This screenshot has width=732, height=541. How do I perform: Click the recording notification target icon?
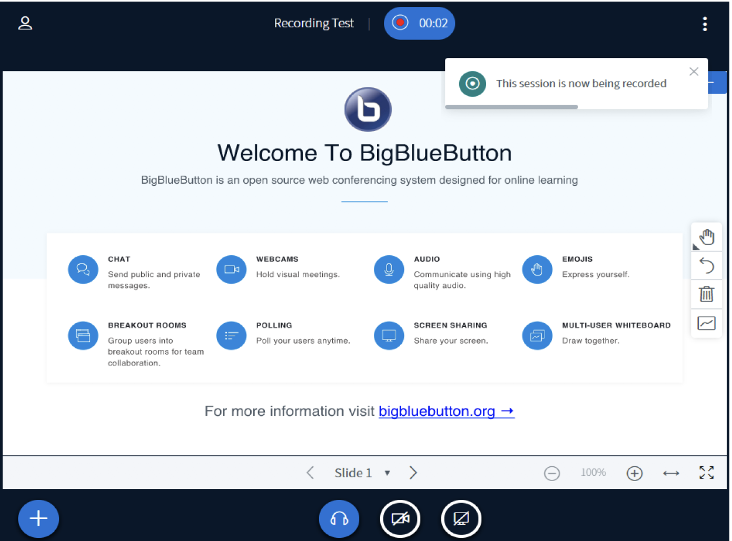[x=472, y=84]
